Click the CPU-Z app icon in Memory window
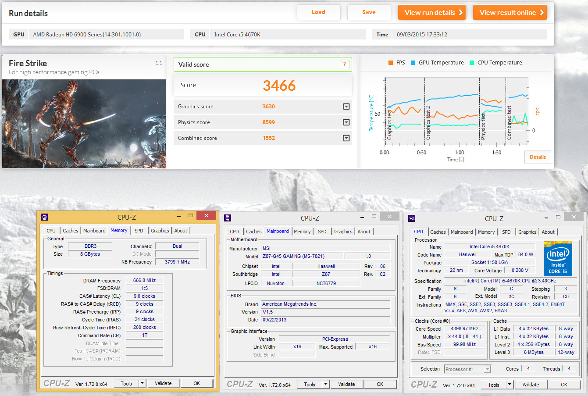The width and height of the screenshot is (588, 396). [44, 217]
